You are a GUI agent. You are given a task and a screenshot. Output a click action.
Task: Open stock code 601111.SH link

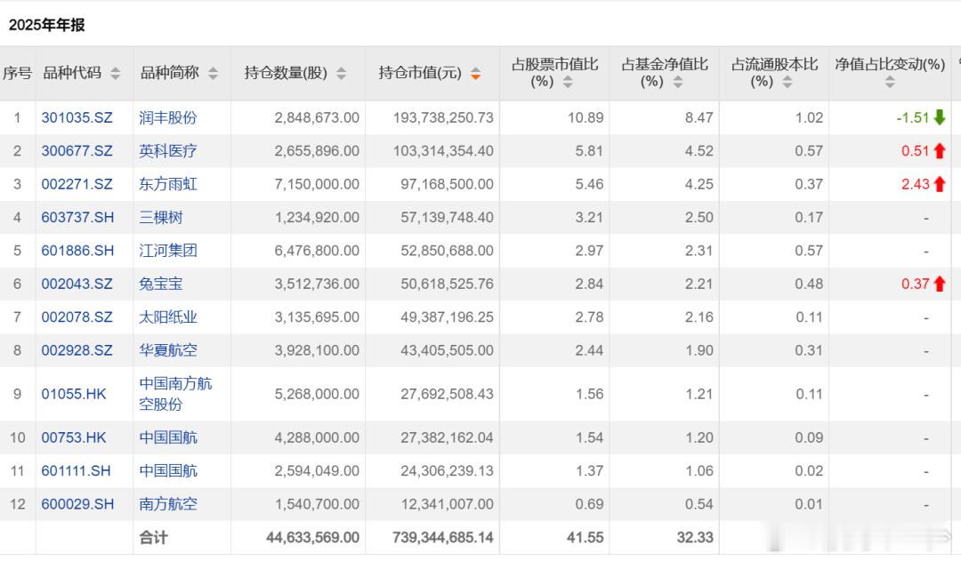point(76,471)
